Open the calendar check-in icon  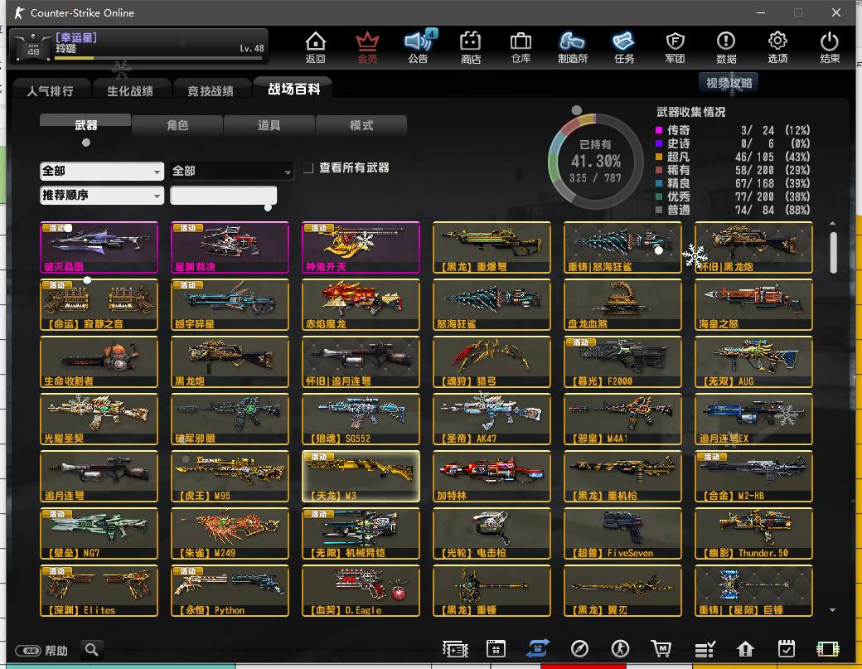pyautogui.click(x=787, y=649)
